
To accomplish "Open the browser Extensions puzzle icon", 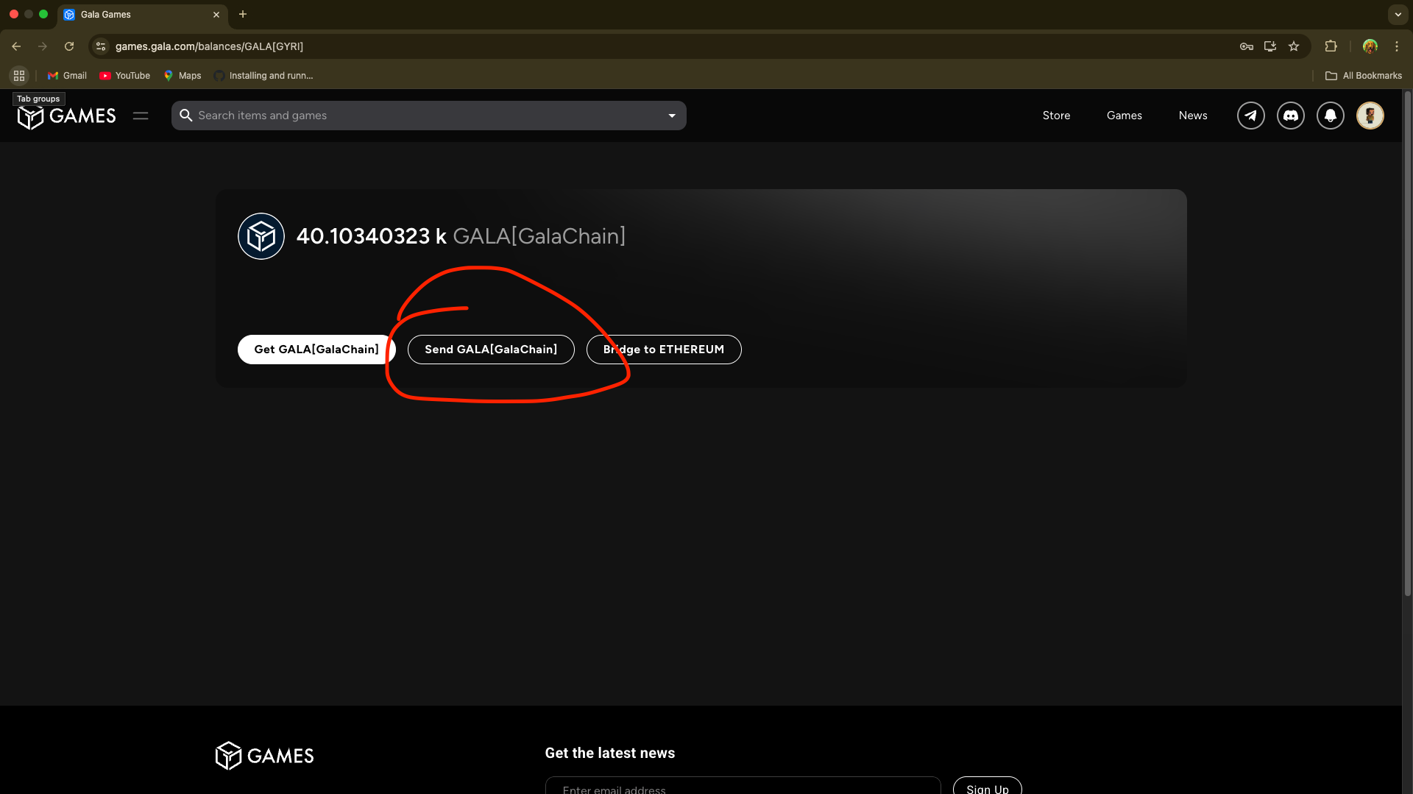I will [x=1331, y=46].
